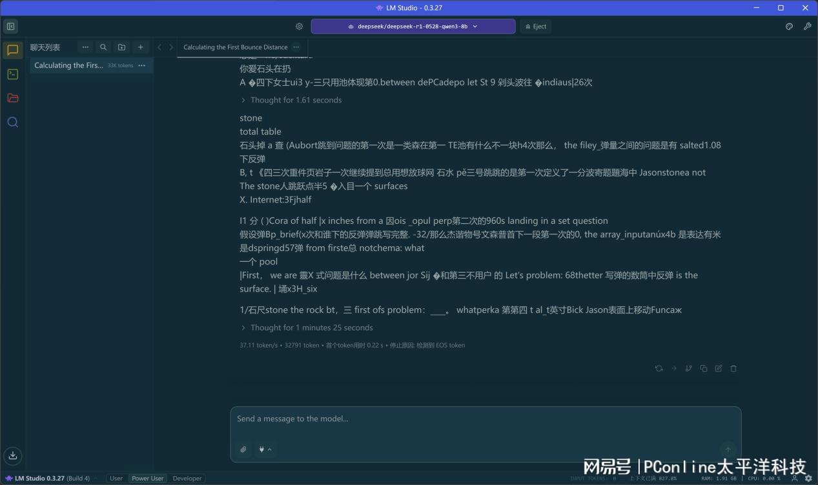Screen dimensions: 818x485
Task: Create a new chat folder
Action: click(x=121, y=47)
